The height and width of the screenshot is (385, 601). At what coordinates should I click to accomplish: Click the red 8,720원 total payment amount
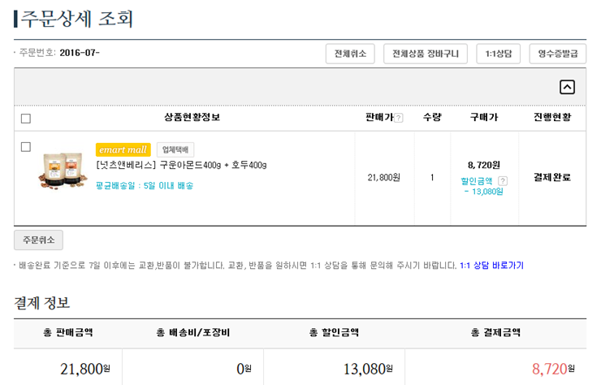[x=553, y=369]
